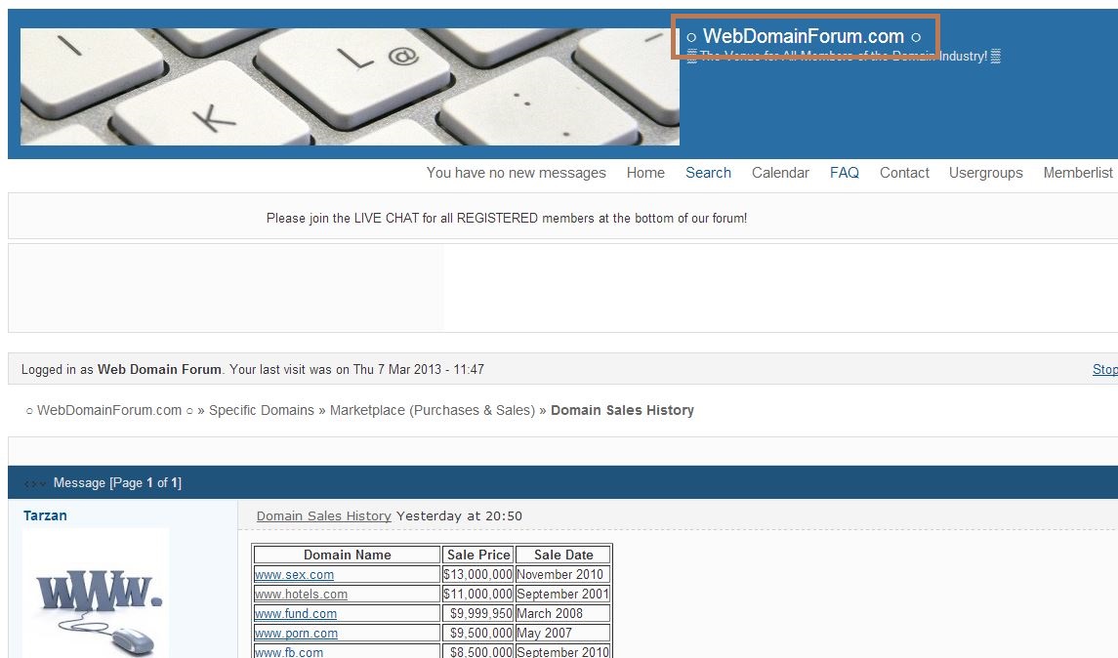Click Tarzan's www avatar image

tap(96, 593)
